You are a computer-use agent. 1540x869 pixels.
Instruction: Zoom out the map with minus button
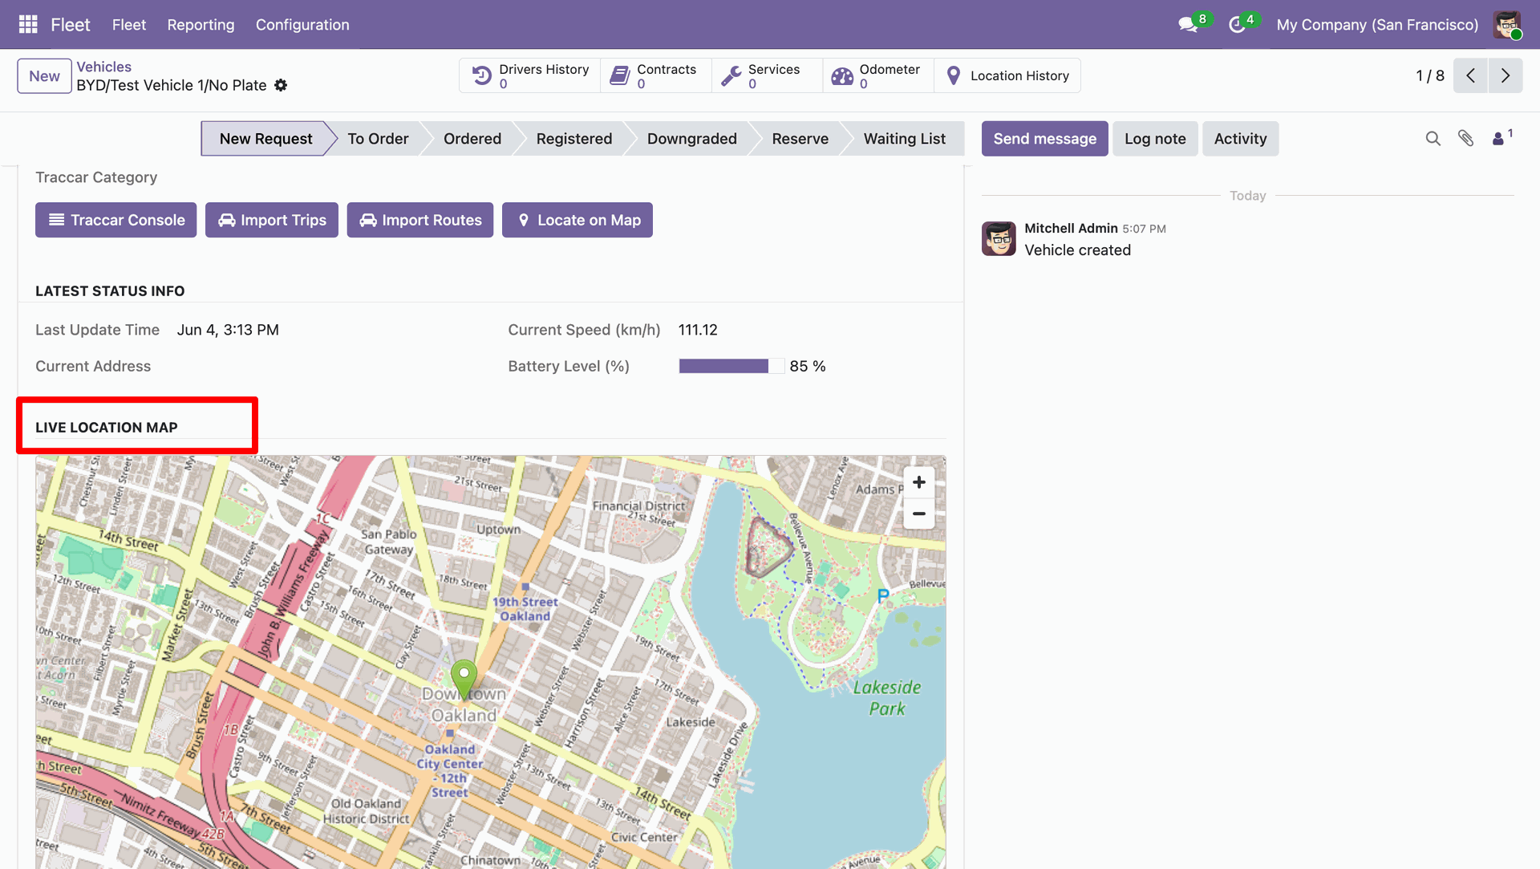pos(919,514)
